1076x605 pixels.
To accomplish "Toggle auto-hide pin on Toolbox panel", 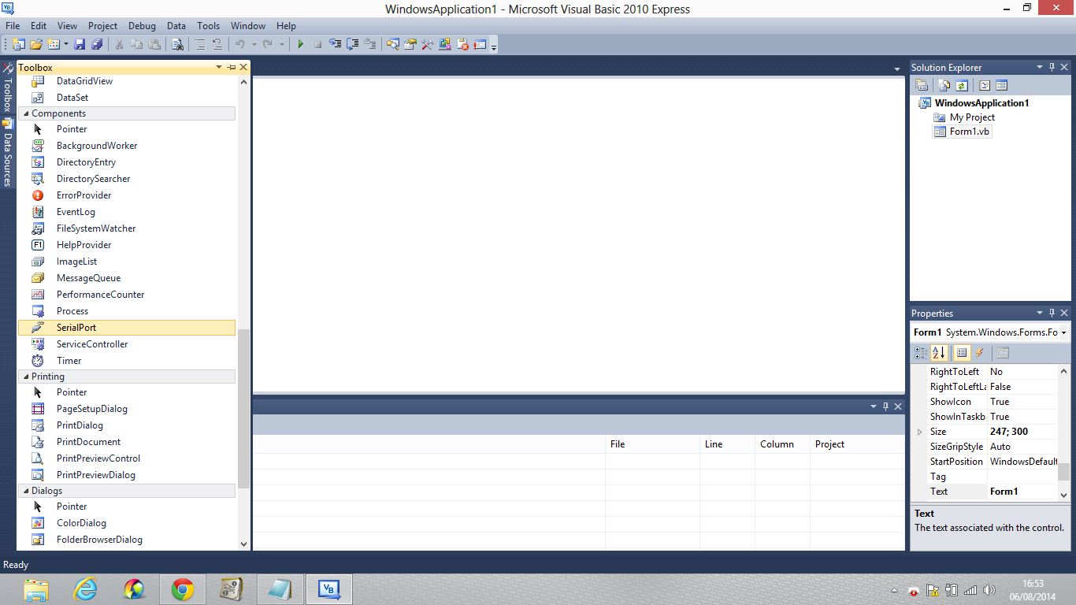I will coord(232,68).
